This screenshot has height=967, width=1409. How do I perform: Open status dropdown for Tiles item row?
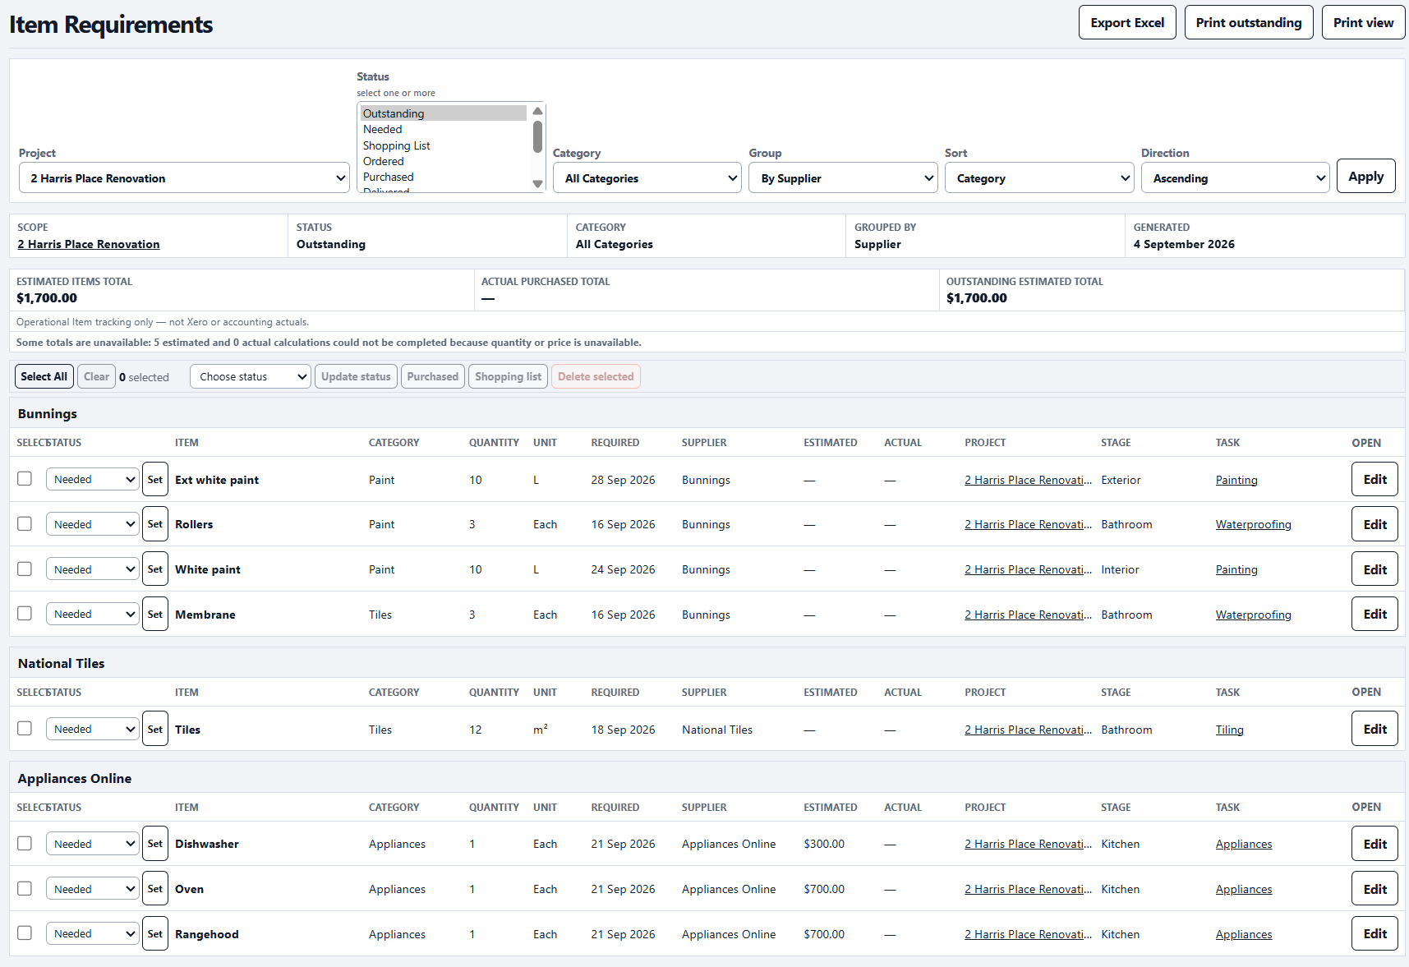coord(92,729)
